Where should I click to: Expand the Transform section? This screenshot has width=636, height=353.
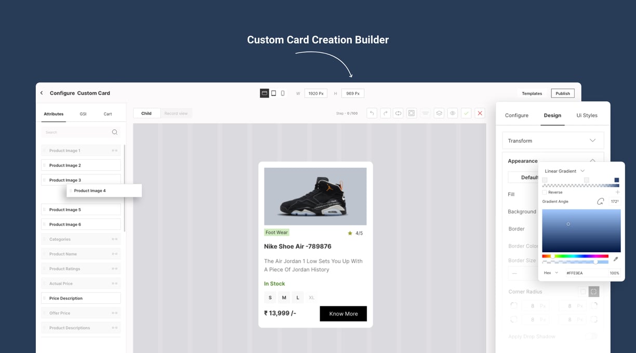(553, 141)
